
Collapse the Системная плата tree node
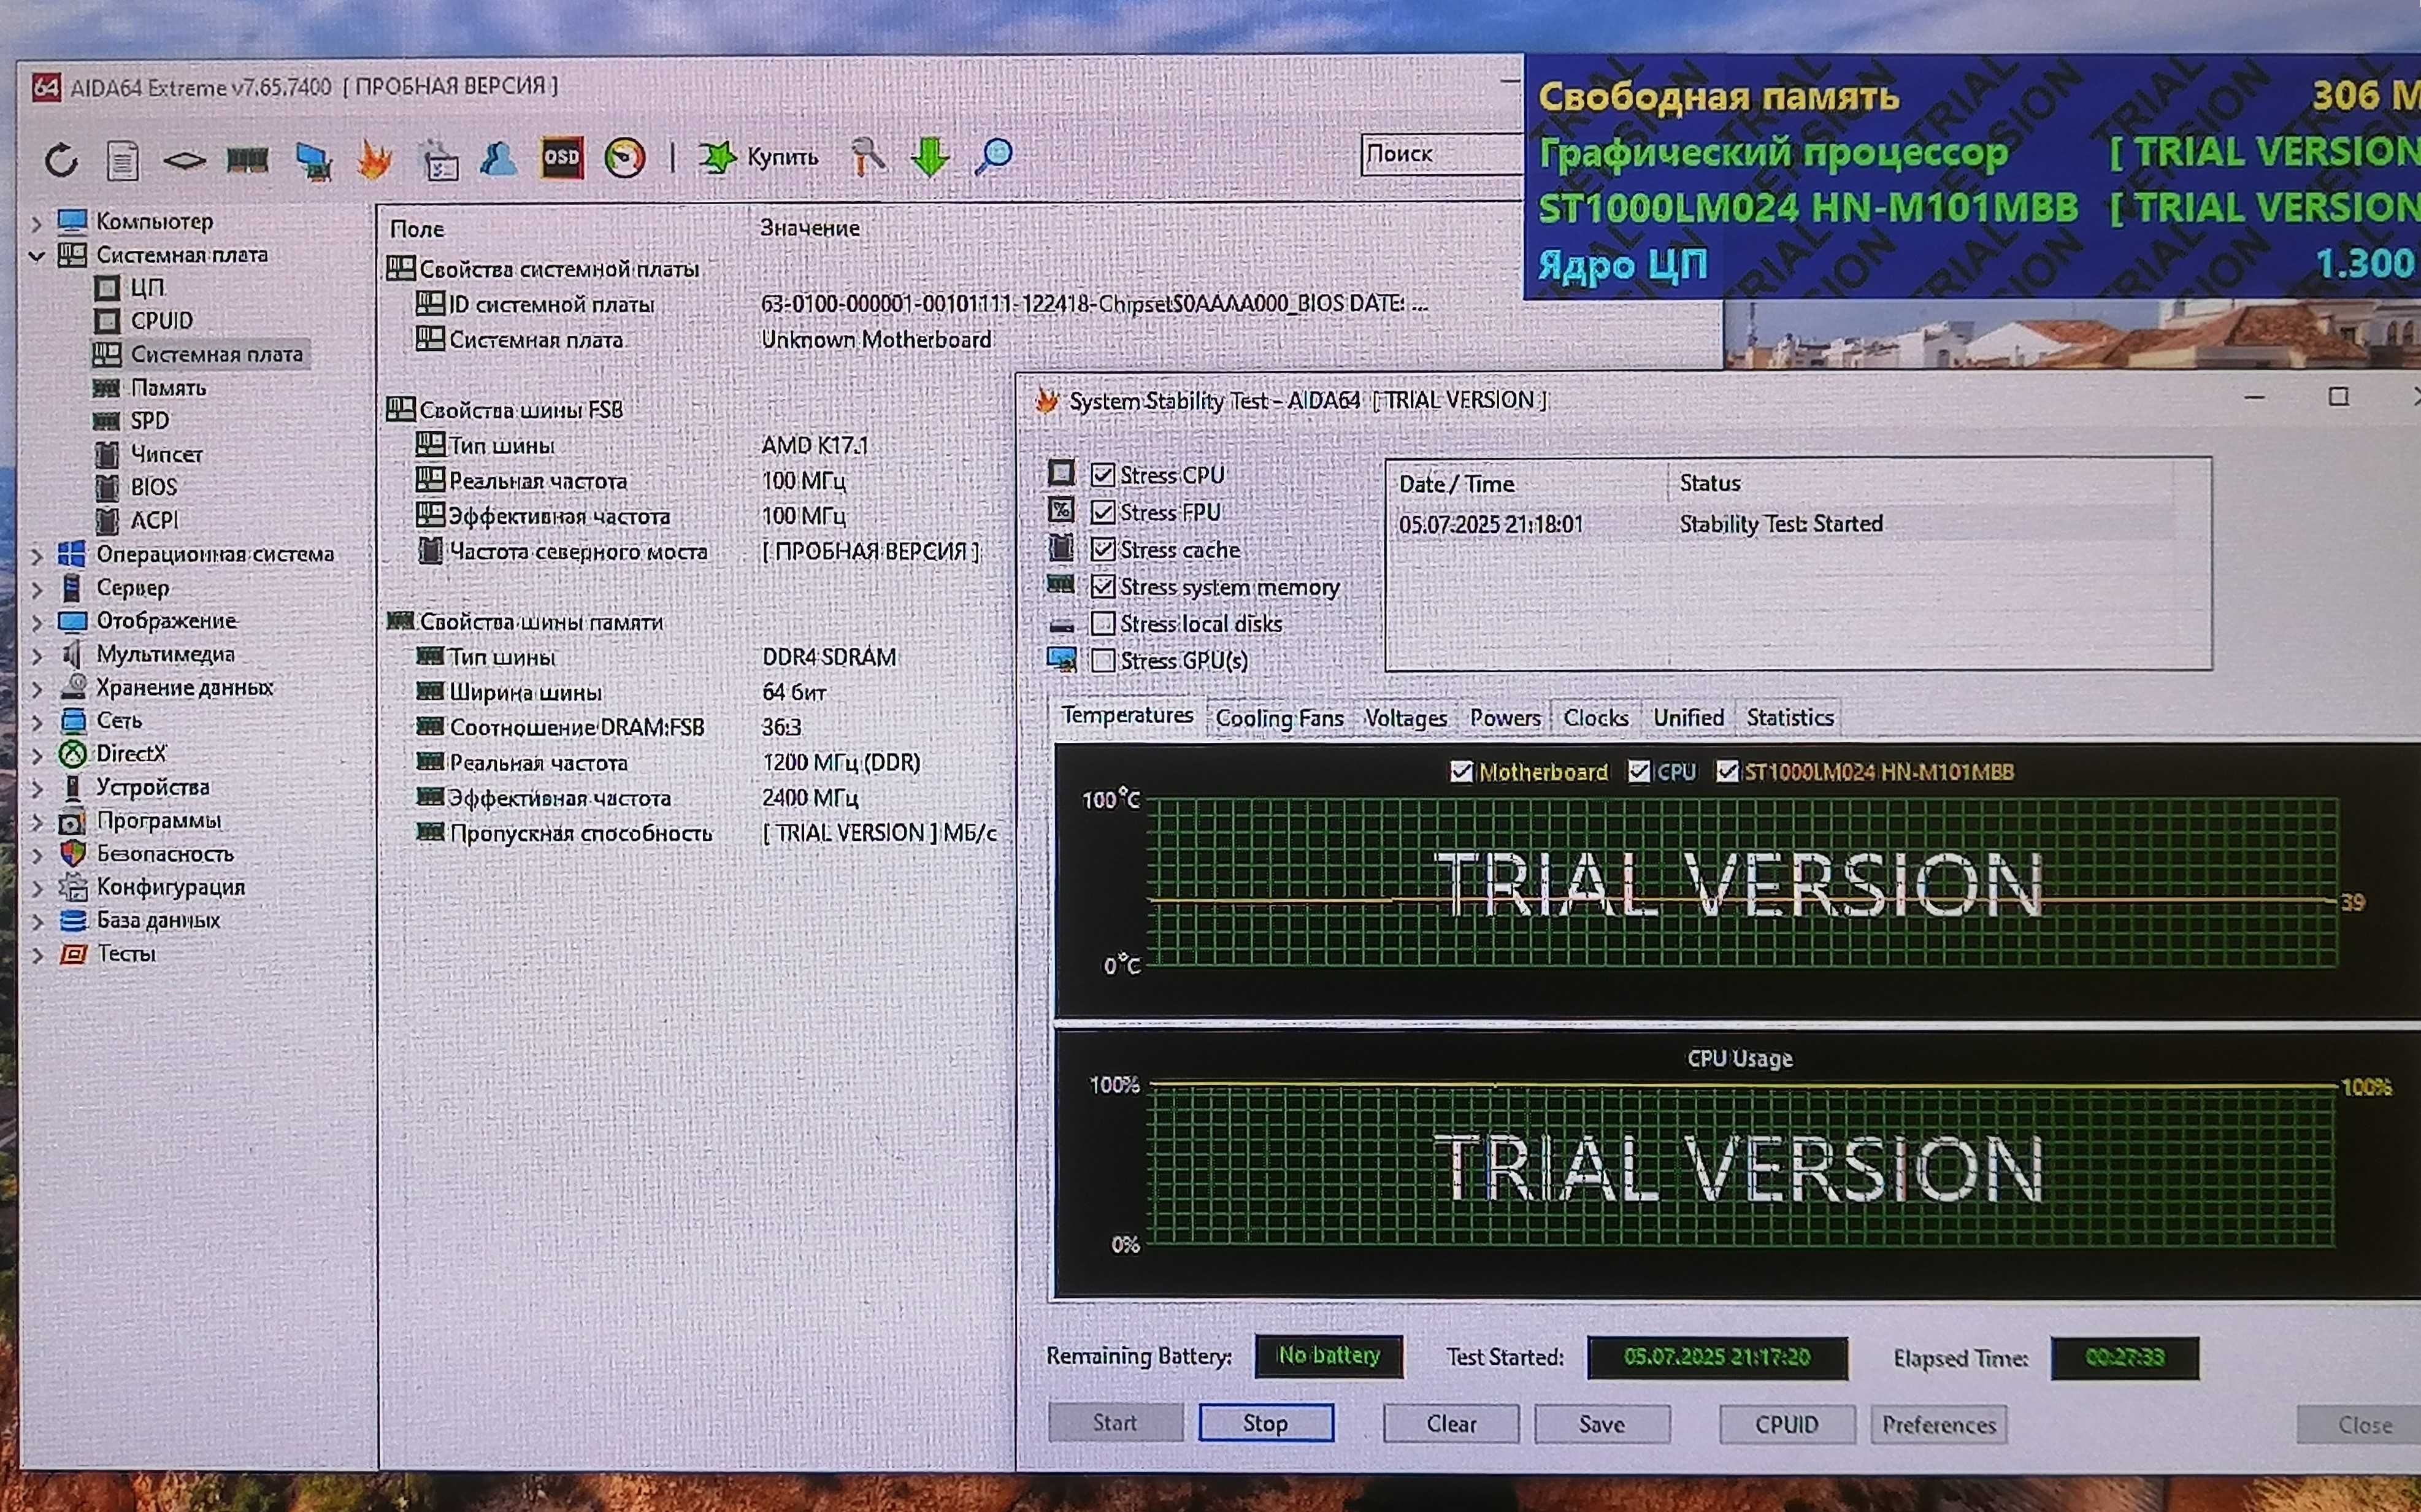(x=36, y=255)
